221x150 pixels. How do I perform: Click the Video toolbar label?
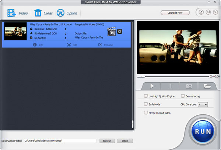point(23,13)
